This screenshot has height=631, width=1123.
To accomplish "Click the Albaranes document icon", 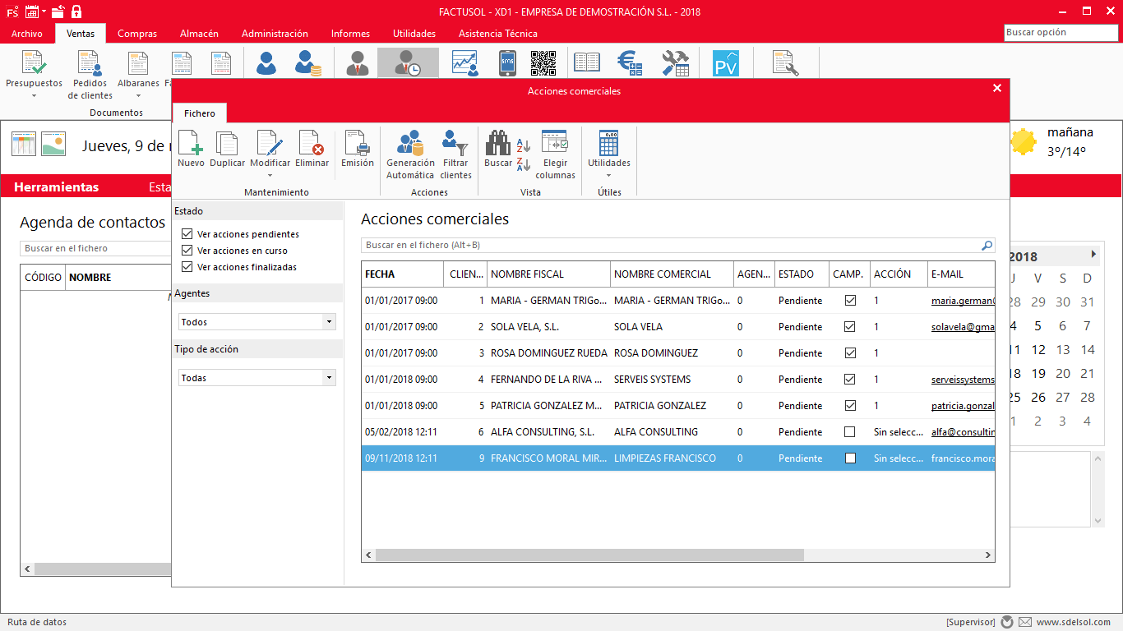I will (x=138, y=63).
